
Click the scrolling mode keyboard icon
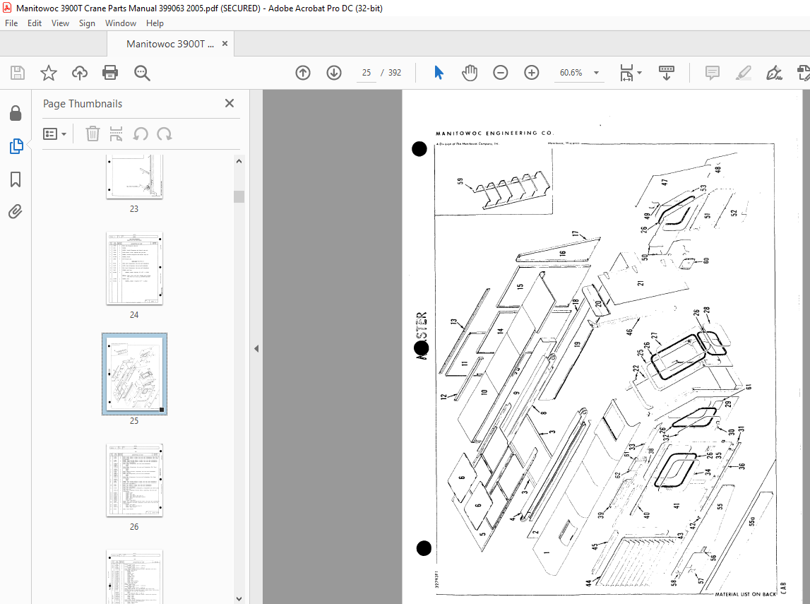pos(667,73)
